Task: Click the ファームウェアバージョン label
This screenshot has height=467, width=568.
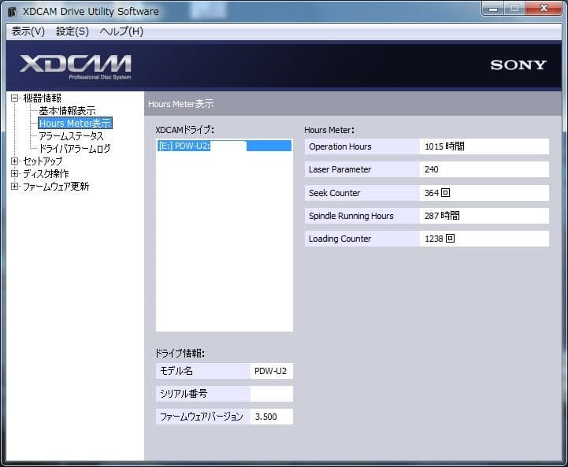Action: point(202,417)
